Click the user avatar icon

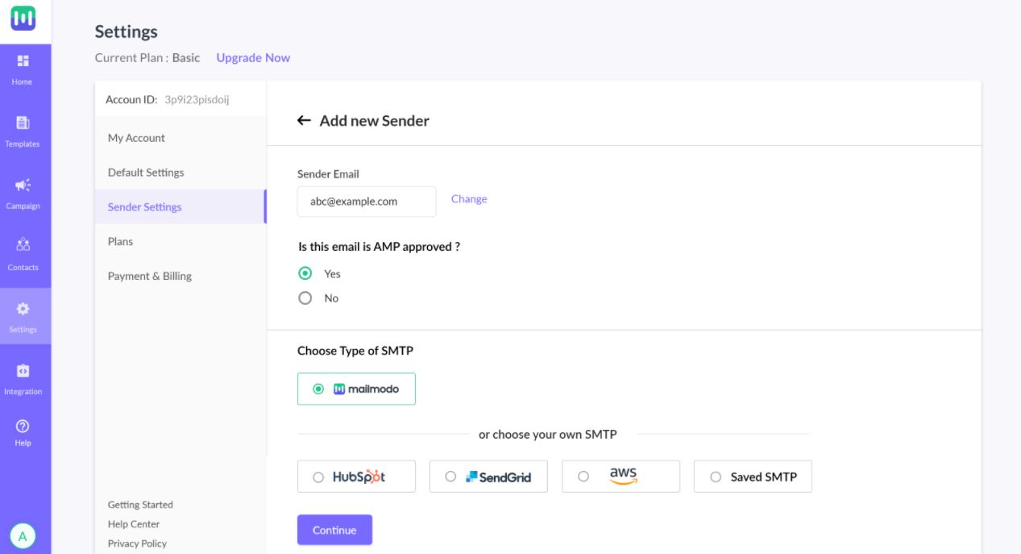(23, 535)
